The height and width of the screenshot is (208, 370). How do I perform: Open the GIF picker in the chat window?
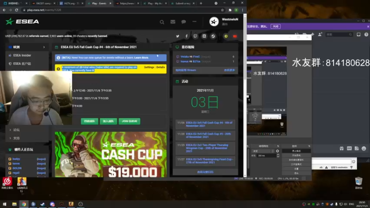[349, 148]
